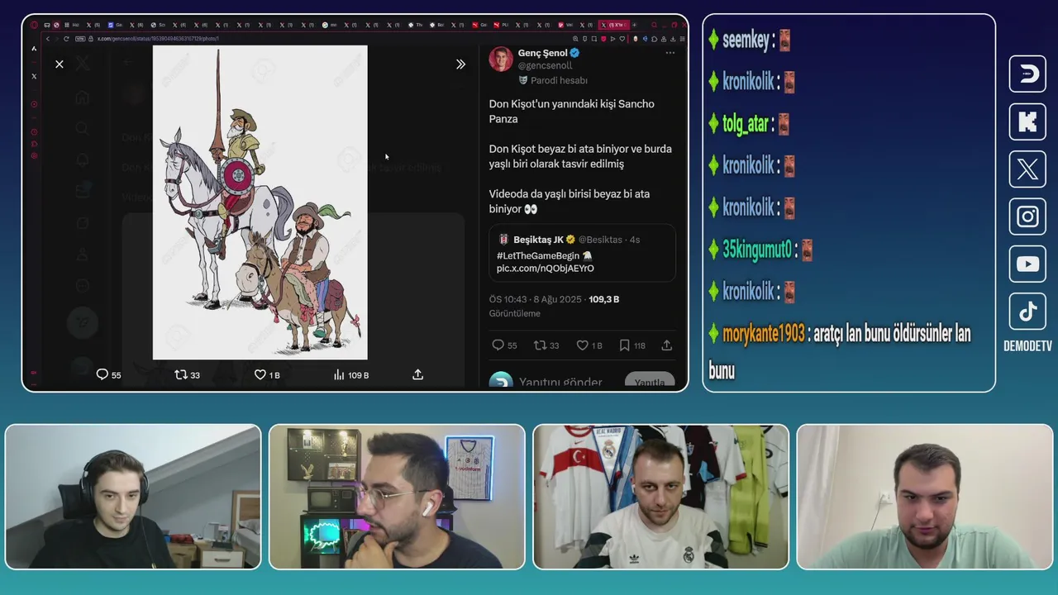Select webcam of man in light green t-shirt

[x=924, y=497]
